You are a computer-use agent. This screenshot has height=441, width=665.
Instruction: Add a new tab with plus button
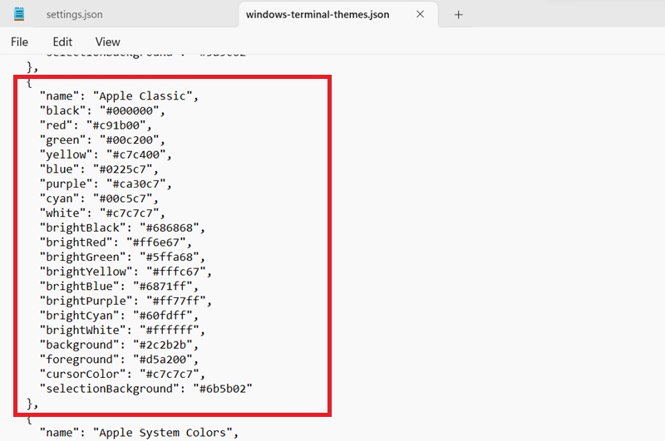[x=458, y=15]
